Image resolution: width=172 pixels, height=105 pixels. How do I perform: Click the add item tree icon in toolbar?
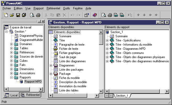click(130, 15)
